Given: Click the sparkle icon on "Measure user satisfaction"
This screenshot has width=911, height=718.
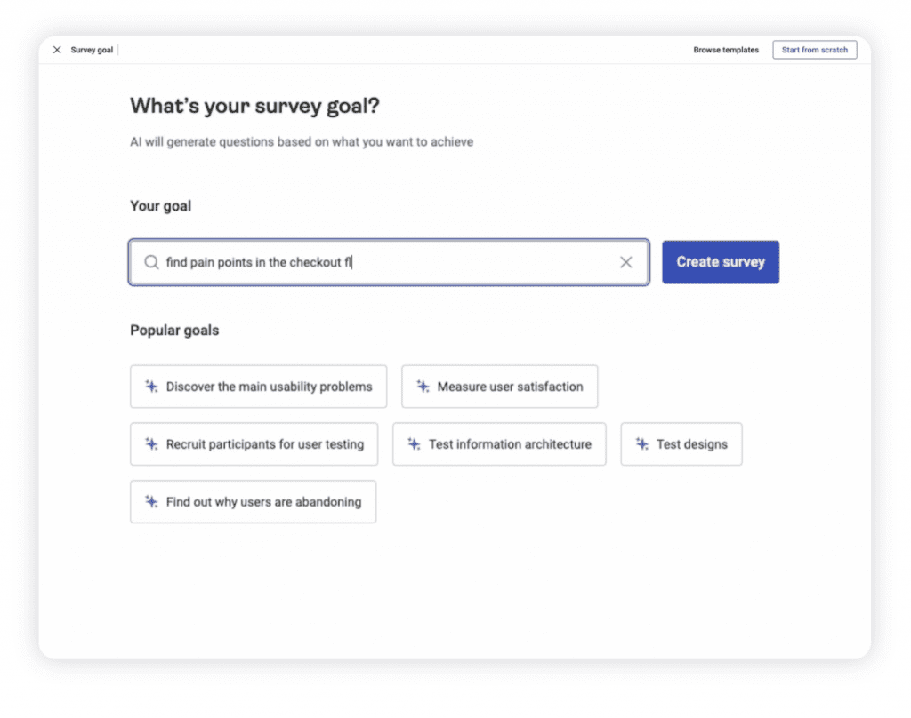Looking at the screenshot, I should click(424, 387).
